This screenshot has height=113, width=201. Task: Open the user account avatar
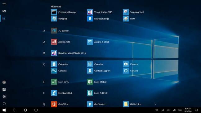coord(4,82)
